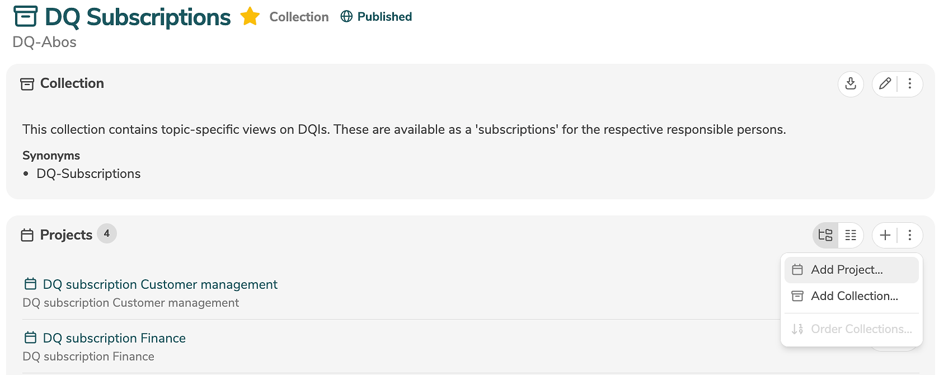This screenshot has height=375, width=939.
Task: Select Add Collection... from the menu
Action: [854, 296]
